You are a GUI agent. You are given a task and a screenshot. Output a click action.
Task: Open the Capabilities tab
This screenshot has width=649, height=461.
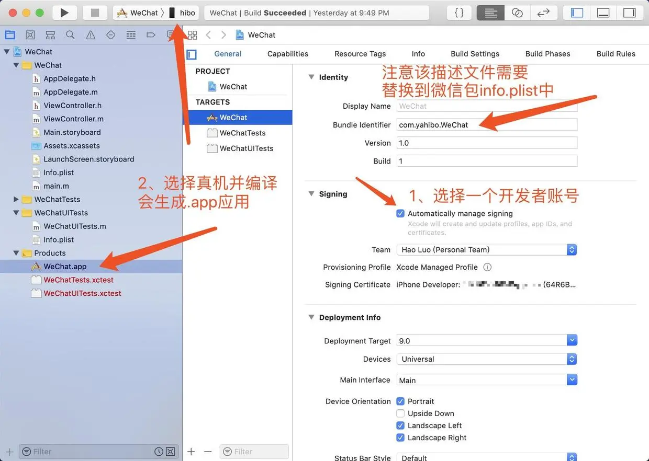pos(288,54)
